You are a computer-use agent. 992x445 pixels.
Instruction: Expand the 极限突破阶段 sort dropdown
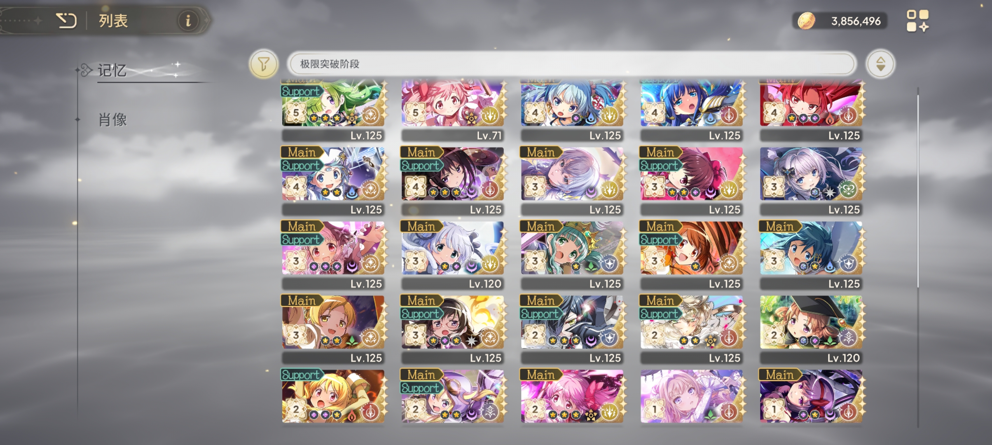click(572, 64)
